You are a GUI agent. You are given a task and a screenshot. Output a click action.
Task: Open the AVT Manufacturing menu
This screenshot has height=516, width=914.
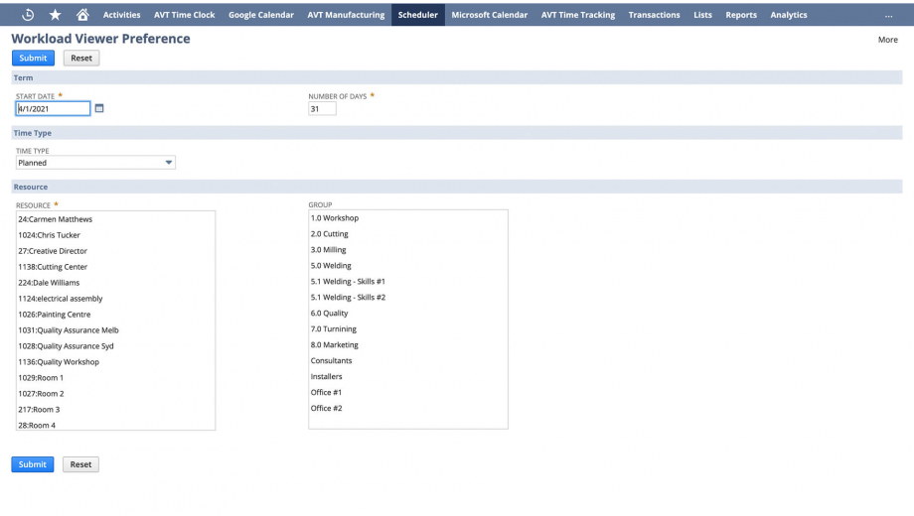[x=346, y=15]
